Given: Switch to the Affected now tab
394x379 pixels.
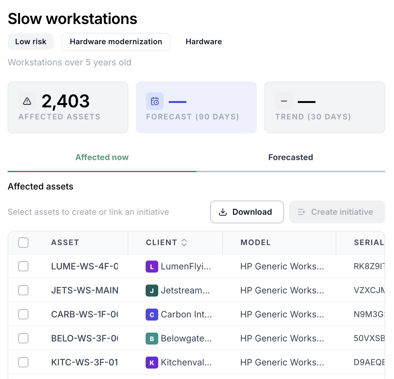Looking at the screenshot, I should (102, 157).
